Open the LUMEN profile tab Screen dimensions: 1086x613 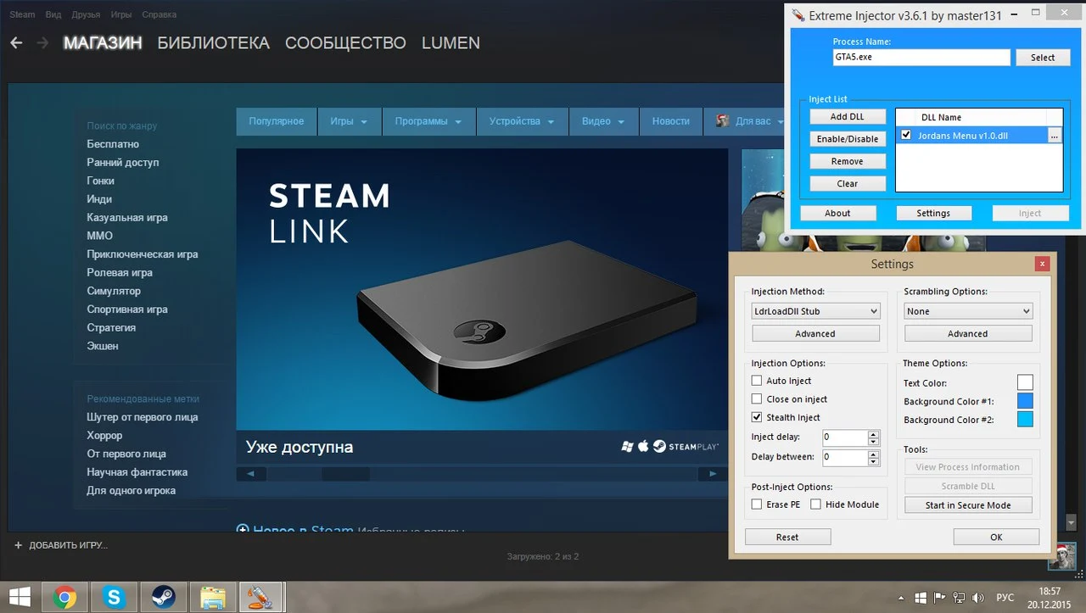click(x=451, y=42)
